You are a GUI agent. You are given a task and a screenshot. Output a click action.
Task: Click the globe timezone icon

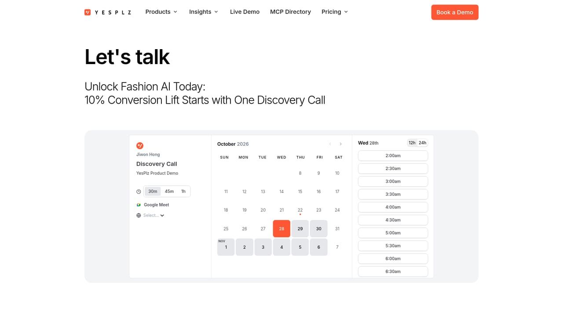[x=139, y=215]
